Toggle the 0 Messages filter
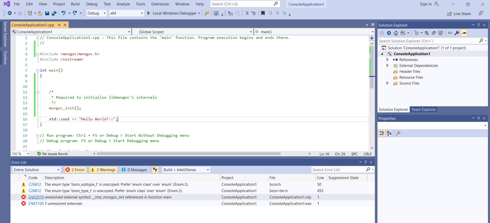490x223 pixels. pyautogui.click(x=134, y=170)
